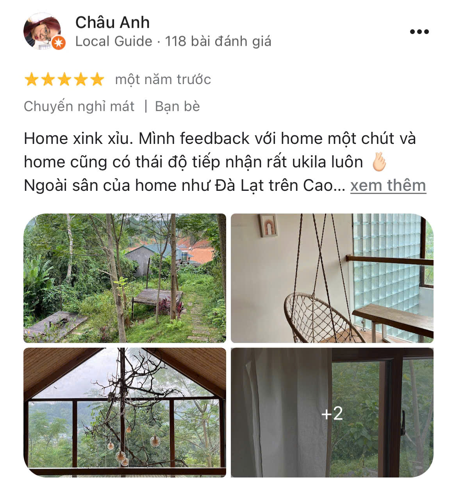Open the three-dot more options menu

pos(419,32)
